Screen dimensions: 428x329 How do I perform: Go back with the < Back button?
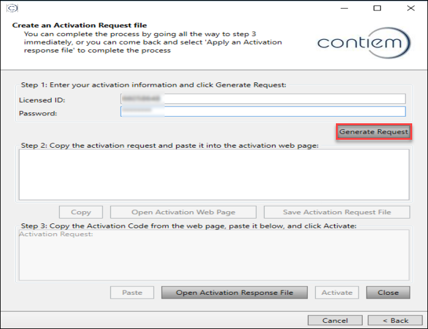[x=396, y=320]
